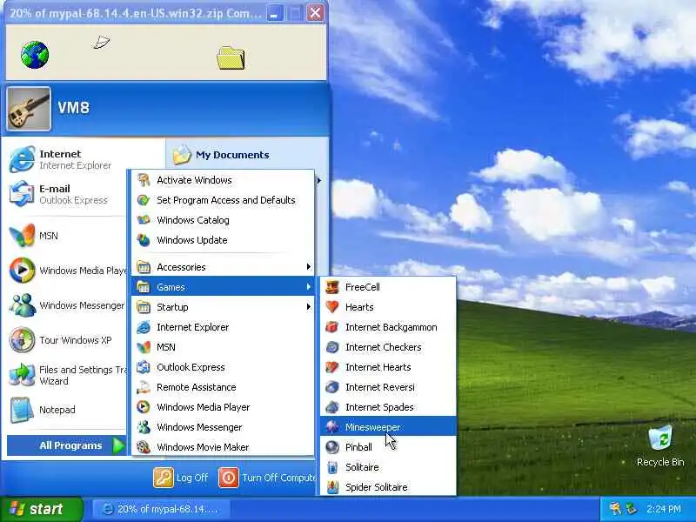Viewport: 696px width, 522px height.
Task: Expand the Startup submenu
Action: [x=223, y=307]
